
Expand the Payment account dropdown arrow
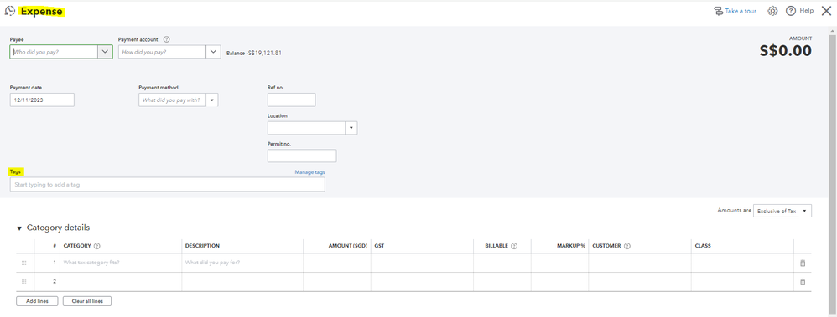tap(214, 52)
